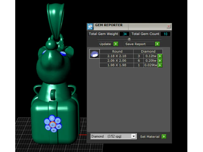
Task: Click green arrow for 2.18 X 2.18 row
Action: pyautogui.click(x=160, y=56)
